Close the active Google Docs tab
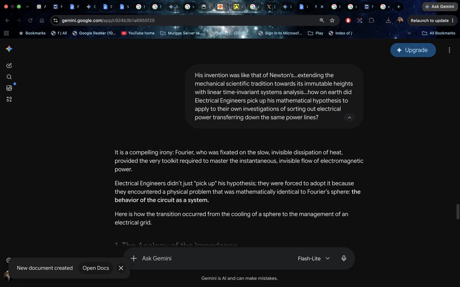 tap(322, 7)
